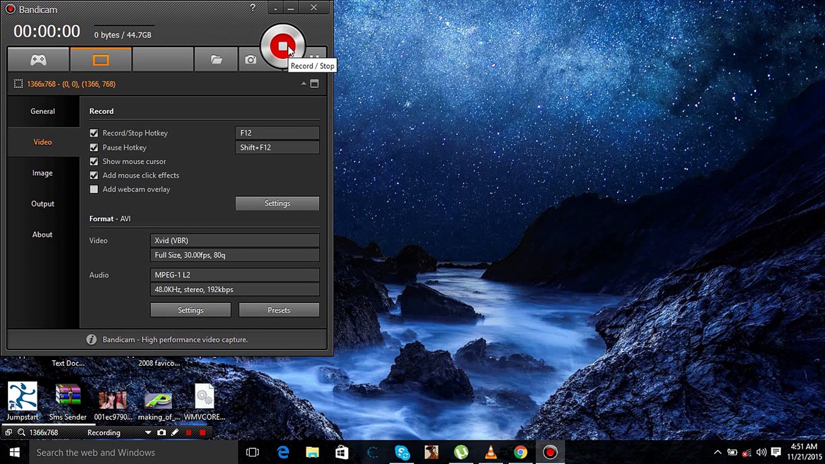Open output folder icon in toolbar
This screenshot has height=464, width=825.
[x=216, y=60]
